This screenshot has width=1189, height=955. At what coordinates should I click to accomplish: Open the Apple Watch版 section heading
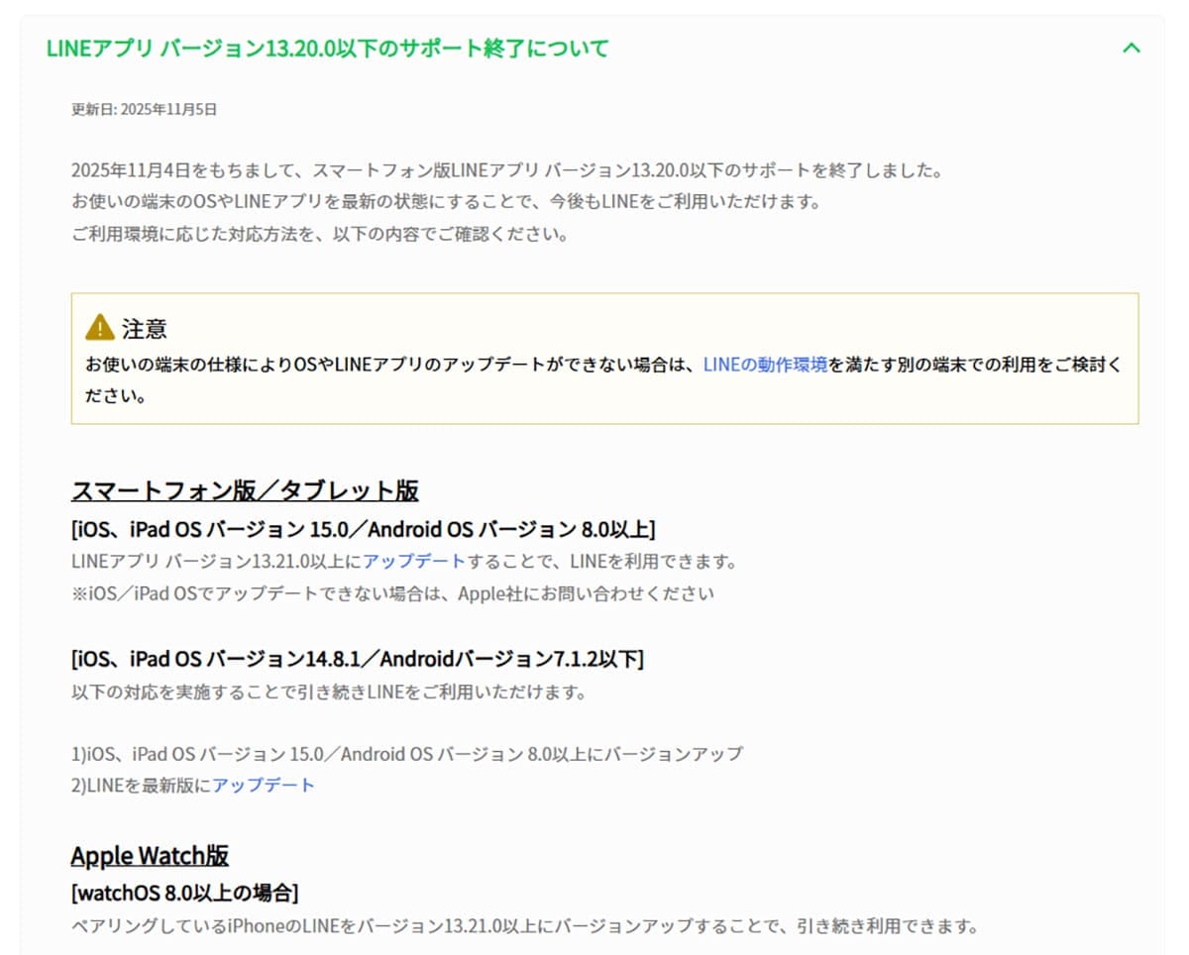coord(150,855)
